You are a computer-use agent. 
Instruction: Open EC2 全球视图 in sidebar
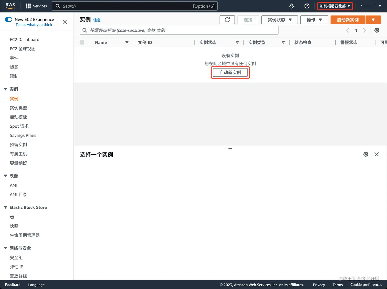(x=23, y=49)
